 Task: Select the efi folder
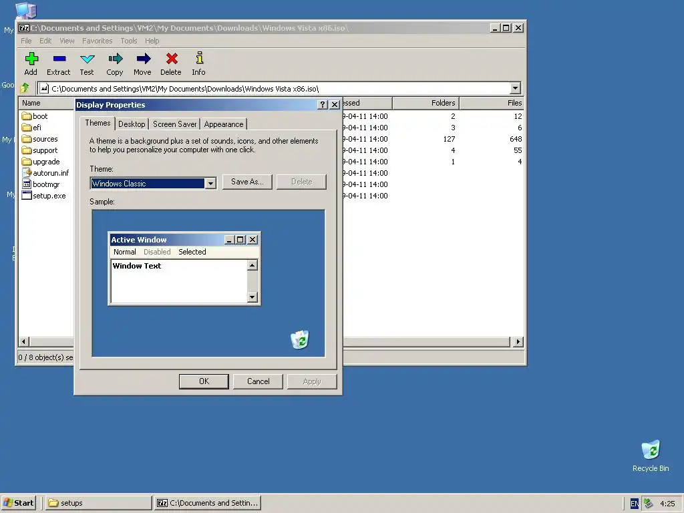click(x=31, y=128)
